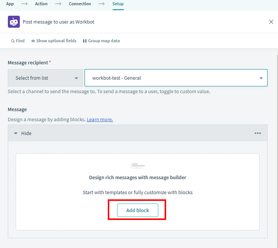
Task: Click the message builder placeholder icon
Action: (x=138, y=166)
